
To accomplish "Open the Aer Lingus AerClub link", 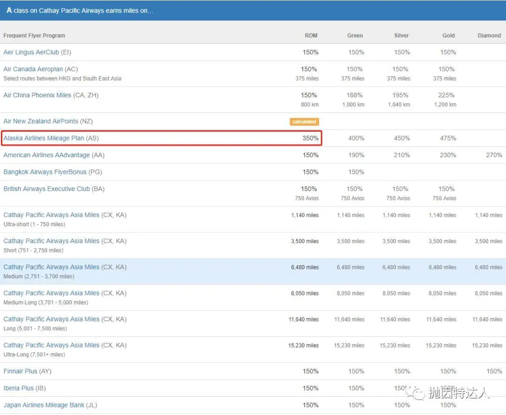I will pos(31,52).
